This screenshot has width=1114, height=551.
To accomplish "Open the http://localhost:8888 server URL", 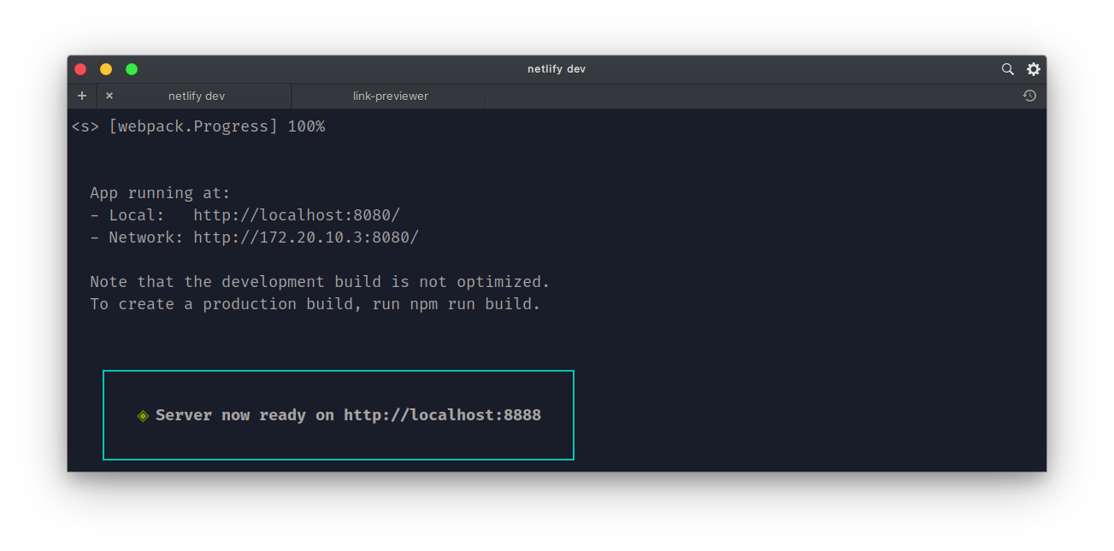I will (442, 415).
